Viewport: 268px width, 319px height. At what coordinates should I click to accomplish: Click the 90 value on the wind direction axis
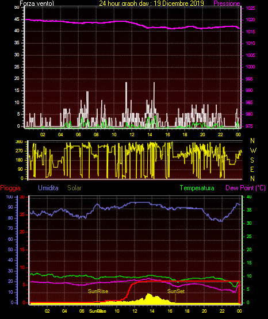tap(20, 169)
